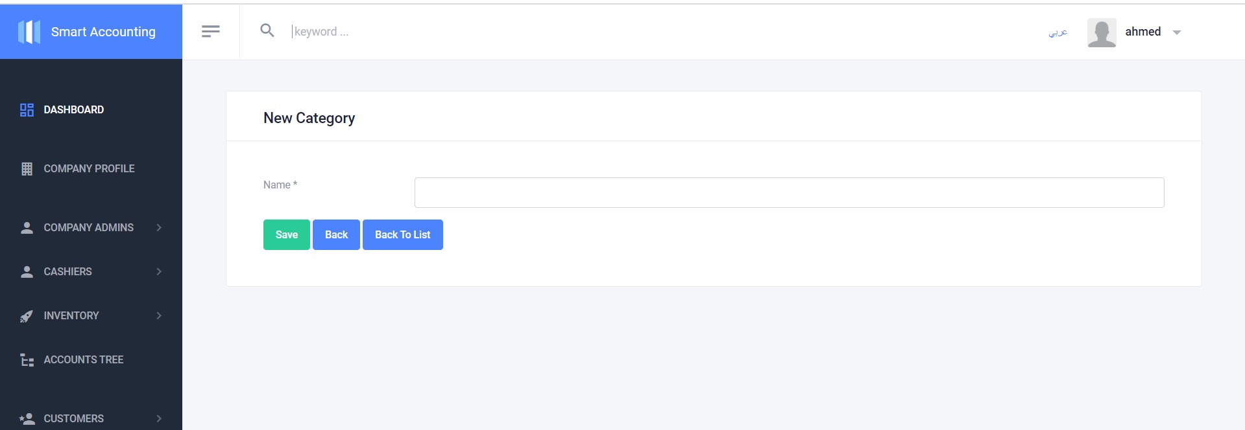This screenshot has height=430, width=1245.
Task: Switch language via the Arabic link
Action: point(1058,32)
